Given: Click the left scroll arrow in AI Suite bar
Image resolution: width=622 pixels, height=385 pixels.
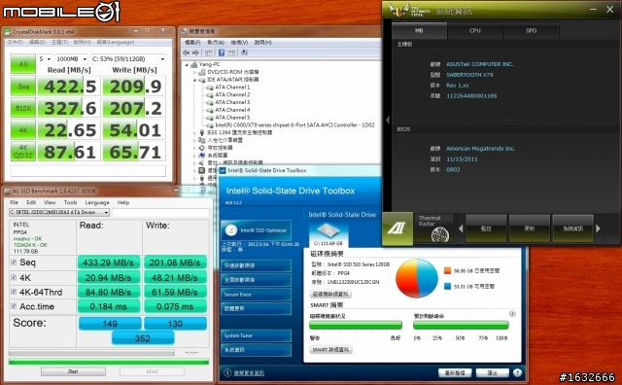Looking at the screenshot, I should click(461, 228).
